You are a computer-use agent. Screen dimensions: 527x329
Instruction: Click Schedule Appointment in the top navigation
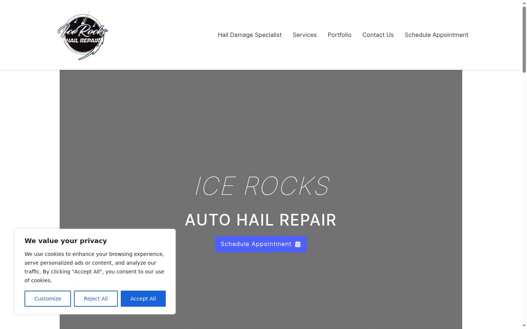click(x=436, y=35)
